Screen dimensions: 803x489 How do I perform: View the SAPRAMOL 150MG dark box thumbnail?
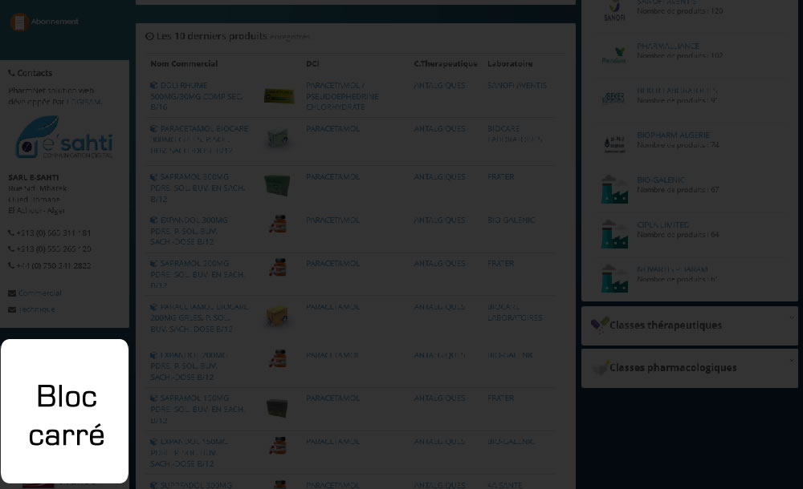point(277,408)
